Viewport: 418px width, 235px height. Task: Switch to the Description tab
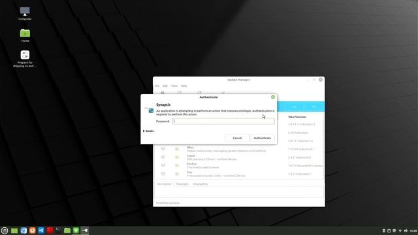(x=164, y=184)
